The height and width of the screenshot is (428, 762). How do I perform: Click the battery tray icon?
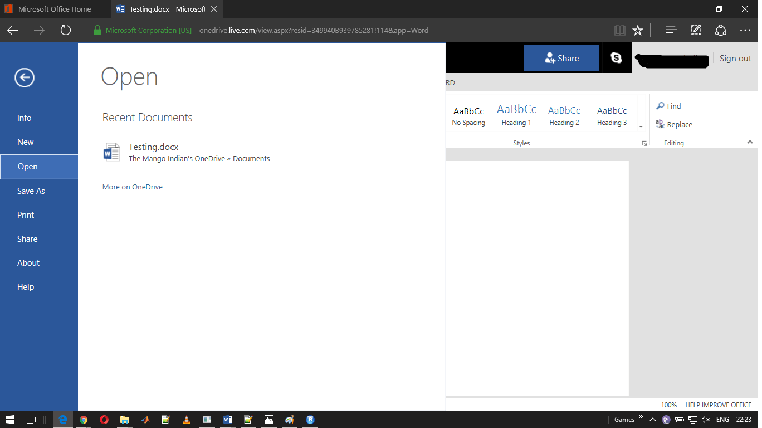pyautogui.click(x=680, y=420)
